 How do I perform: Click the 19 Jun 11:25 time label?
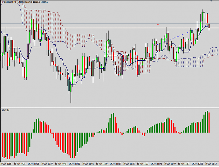click(x=129, y=163)
